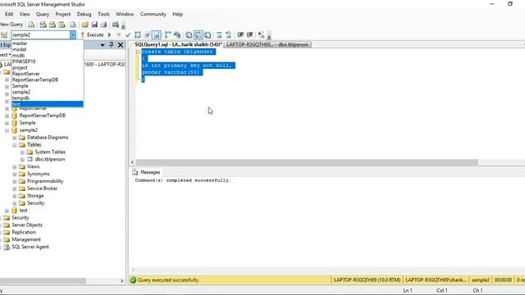Click the Comment Out Selected Lines icon
This screenshot has height=295, width=525.
click(x=219, y=34)
